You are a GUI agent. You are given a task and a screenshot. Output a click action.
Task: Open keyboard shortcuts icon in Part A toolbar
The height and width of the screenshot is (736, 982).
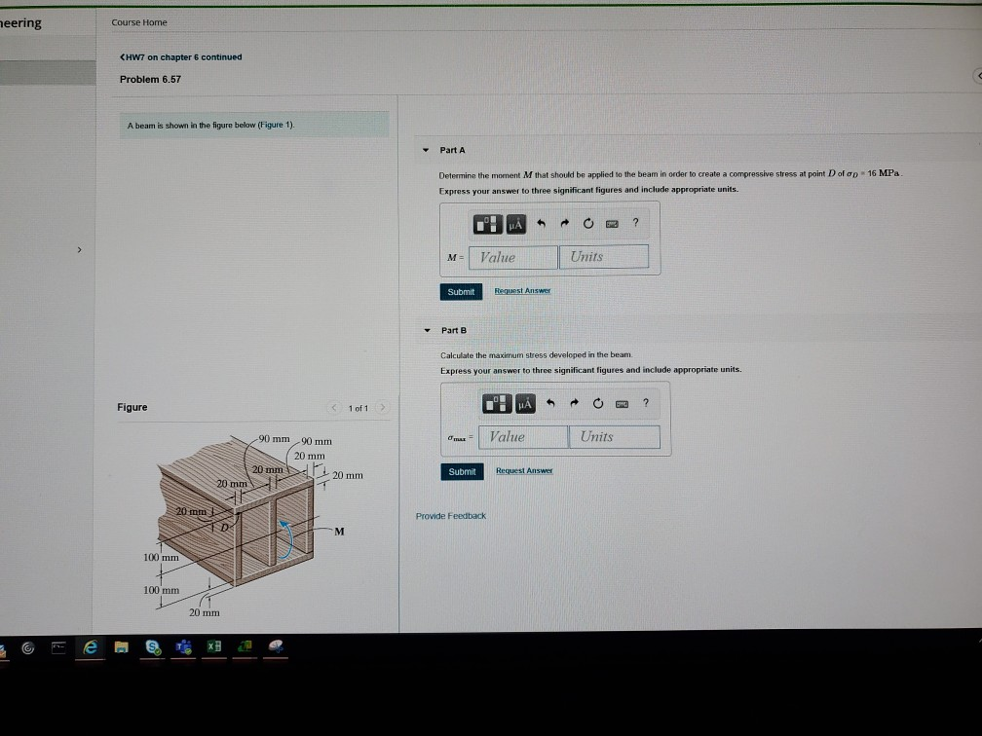(612, 224)
